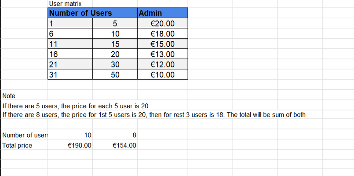The height and width of the screenshot is (176, 354).
Task: Select the user count cell with 8
Action: (115, 135)
